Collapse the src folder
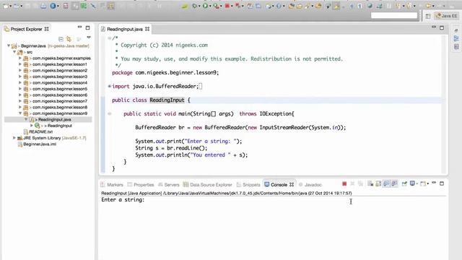Image resolution: width=462 pixels, height=260 pixels. [14, 52]
